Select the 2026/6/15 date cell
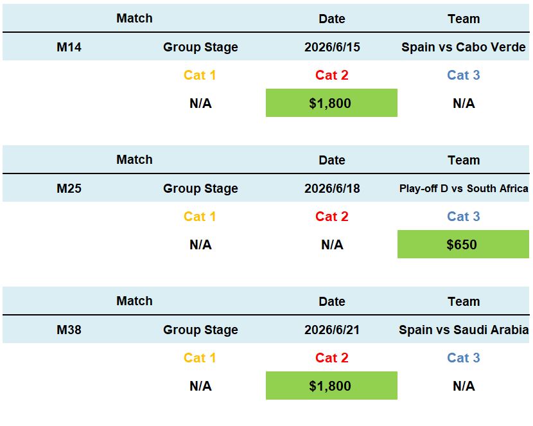This screenshot has width=533, height=426. pyautogui.click(x=332, y=47)
